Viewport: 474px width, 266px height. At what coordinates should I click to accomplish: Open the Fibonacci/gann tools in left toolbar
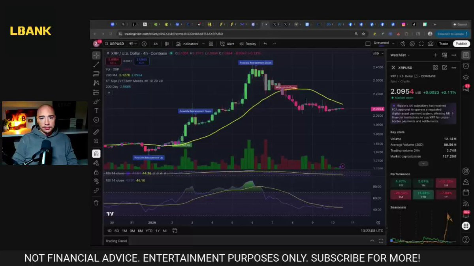(96, 74)
